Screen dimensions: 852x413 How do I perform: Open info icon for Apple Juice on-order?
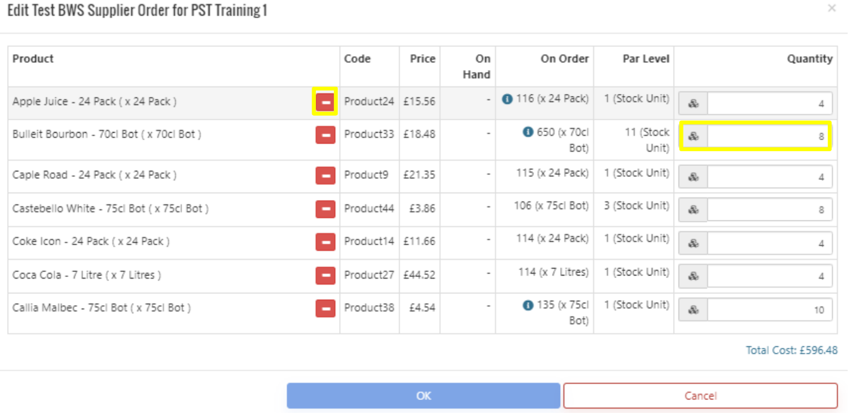[x=507, y=99]
